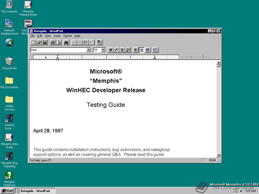Open Print Preview from the toolbar
Image resolution: width=259 pixels, height=194 pixels.
tap(58, 42)
